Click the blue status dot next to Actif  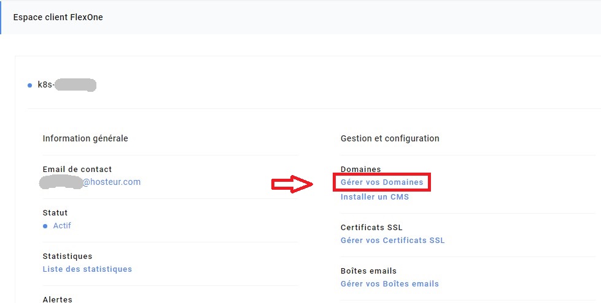[45, 226]
